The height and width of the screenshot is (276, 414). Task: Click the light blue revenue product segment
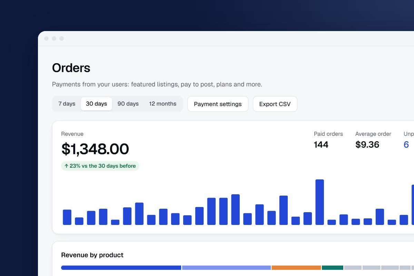tap(226, 268)
